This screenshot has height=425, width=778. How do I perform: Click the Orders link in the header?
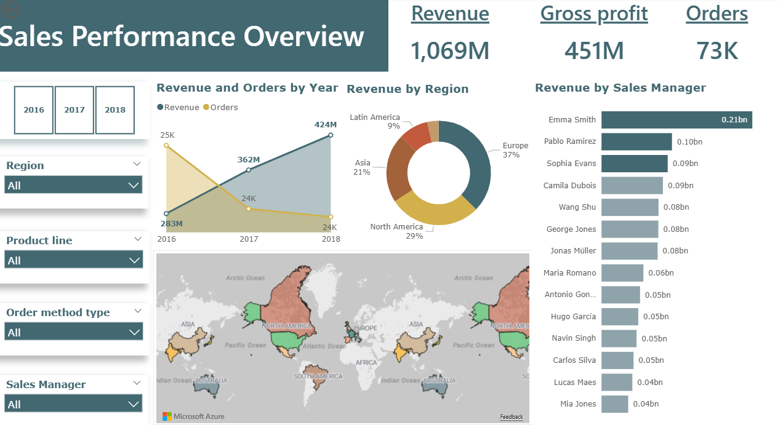716,14
